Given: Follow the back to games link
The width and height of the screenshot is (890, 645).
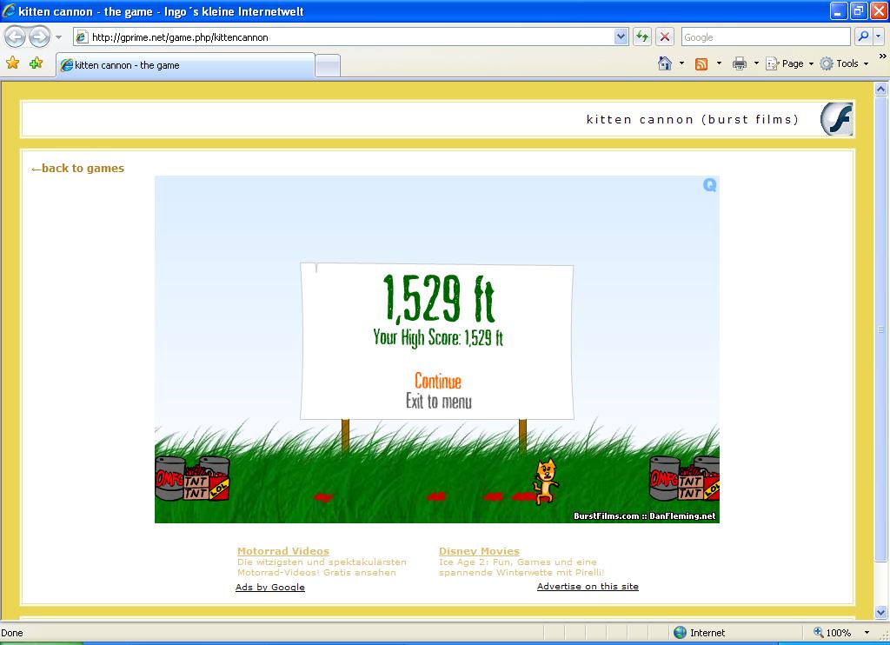Looking at the screenshot, I should (77, 168).
